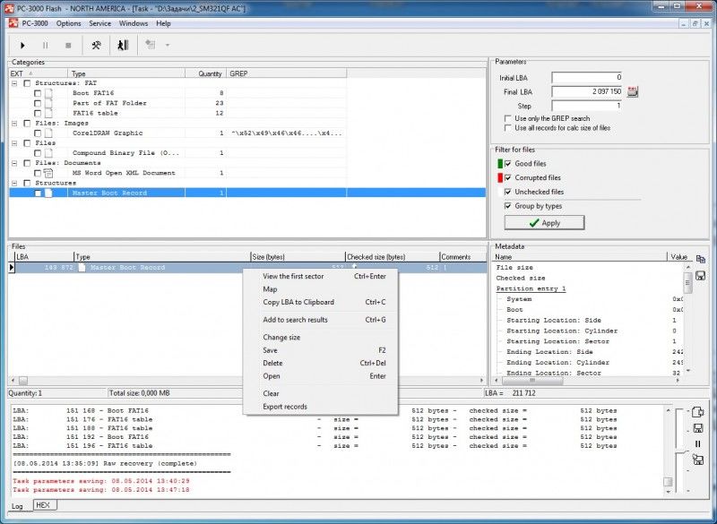The width and height of the screenshot is (717, 524).
Task: Enable Use all records for calc size of files
Action: pyautogui.click(x=507, y=128)
